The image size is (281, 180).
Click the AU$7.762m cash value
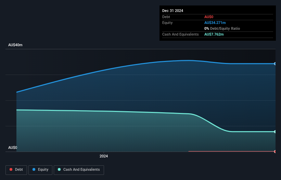[214, 34]
